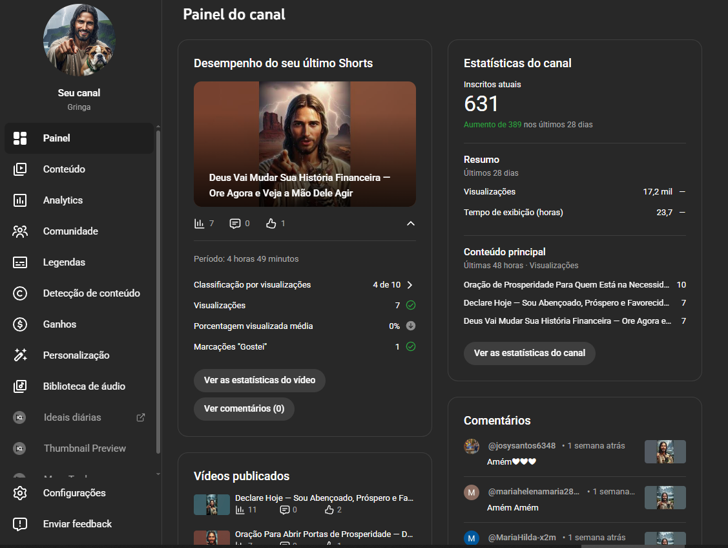Click the external link icon beside Ideais diárias
The width and height of the screenshot is (728, 548).
click(x=141, y=417)
